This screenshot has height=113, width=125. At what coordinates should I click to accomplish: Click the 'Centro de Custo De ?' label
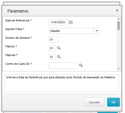(18, 64)
